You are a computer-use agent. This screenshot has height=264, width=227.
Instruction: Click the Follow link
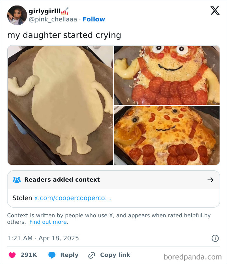[x=94, y=19]
